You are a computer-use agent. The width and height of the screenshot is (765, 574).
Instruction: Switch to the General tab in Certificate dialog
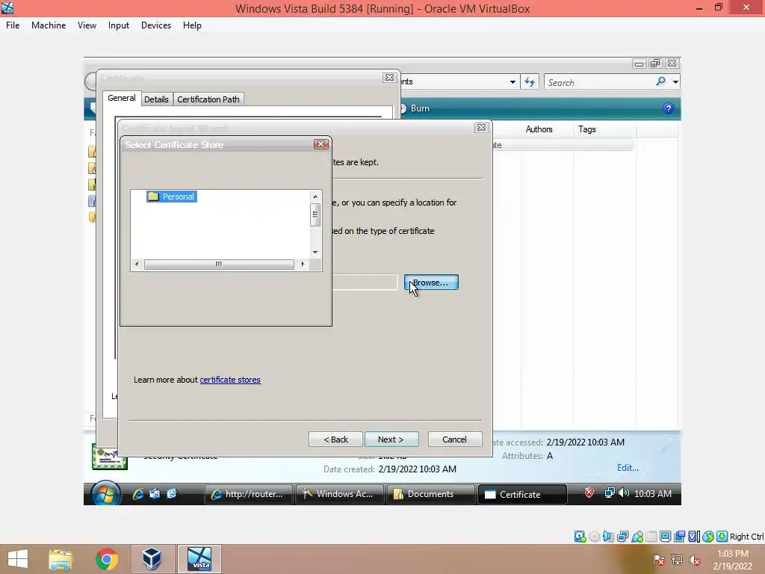coord(122,98)
